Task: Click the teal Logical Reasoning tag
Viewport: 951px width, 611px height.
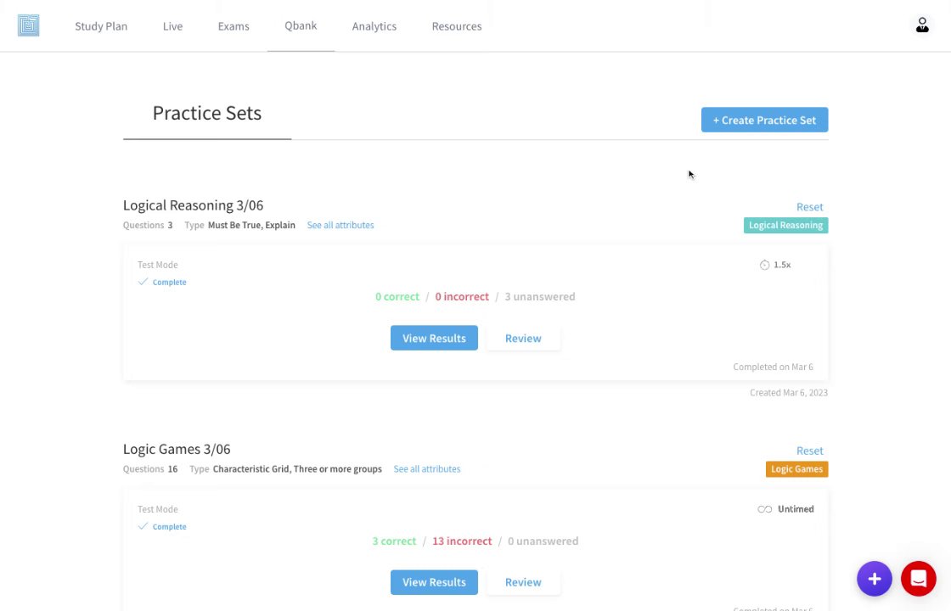Action: point(785,225)
